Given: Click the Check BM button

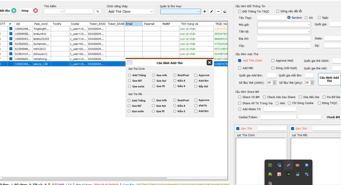Looking at the screenshot, I should [333, 117].
